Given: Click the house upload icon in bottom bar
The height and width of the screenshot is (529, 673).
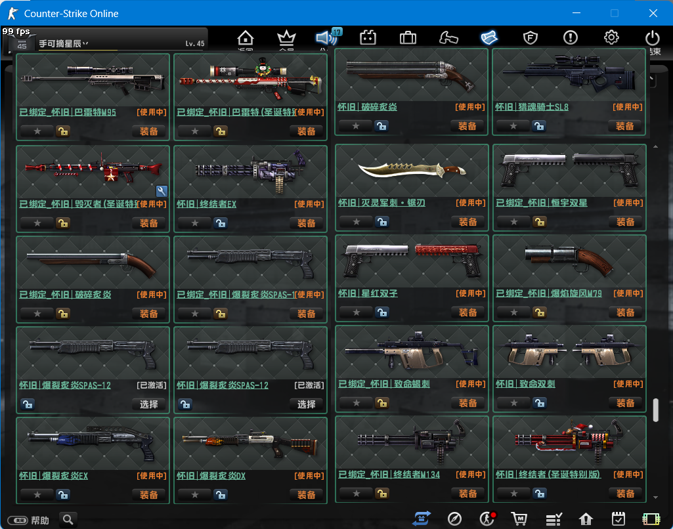Looking at the screenshot, I should 586,519.
